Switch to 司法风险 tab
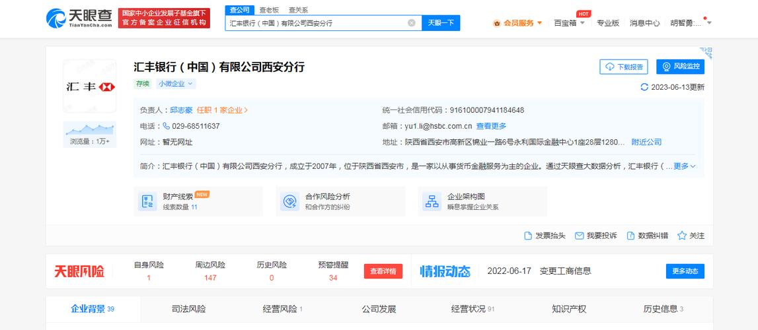758x330 pixels. (188, 310)
